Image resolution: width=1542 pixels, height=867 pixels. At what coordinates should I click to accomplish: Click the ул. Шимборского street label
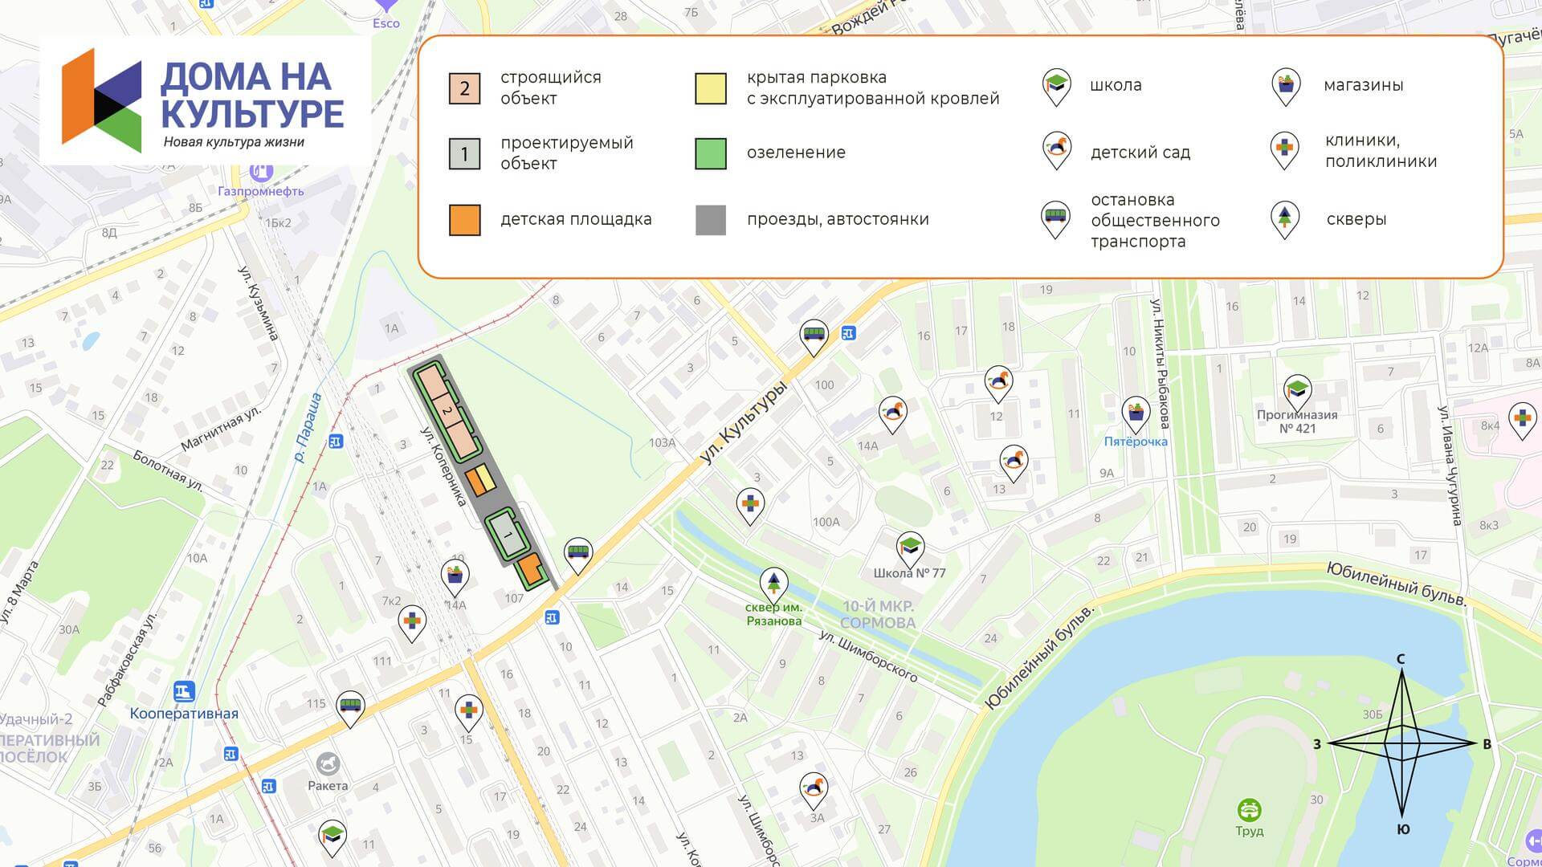pyautogui.click(x=869, y=656)
